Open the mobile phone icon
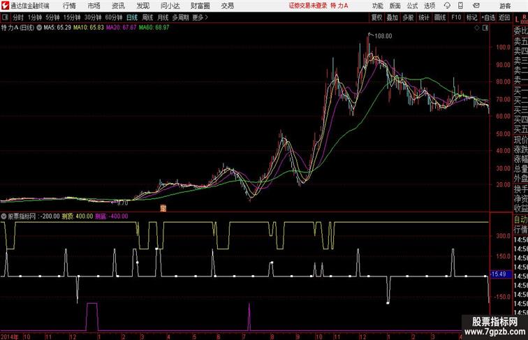Viewport: 528px width, 340px height. pos(461,6)
